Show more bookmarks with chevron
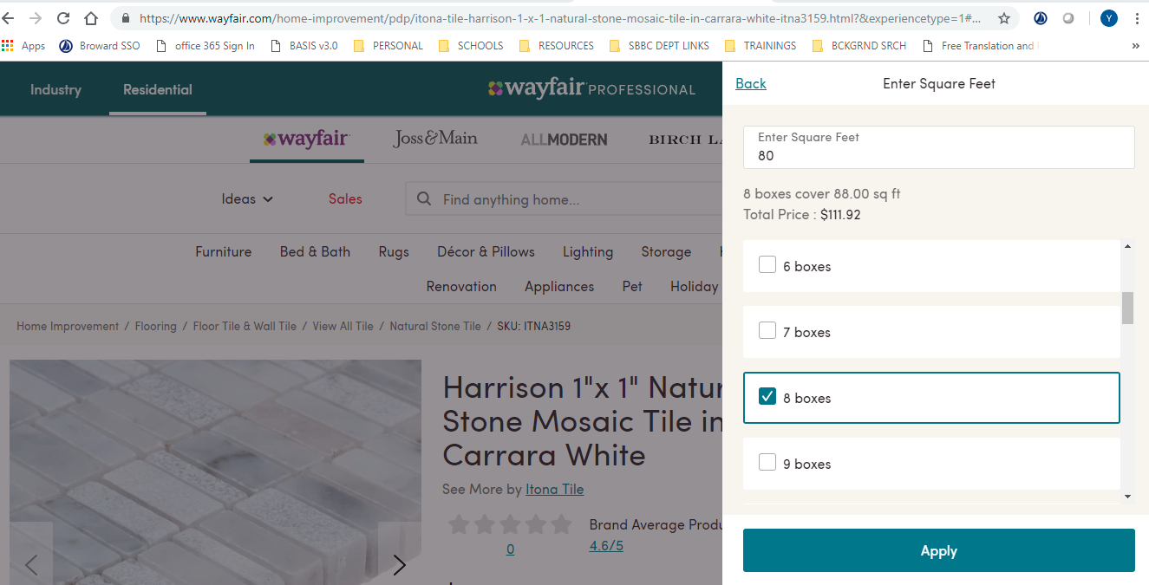 1135,46
